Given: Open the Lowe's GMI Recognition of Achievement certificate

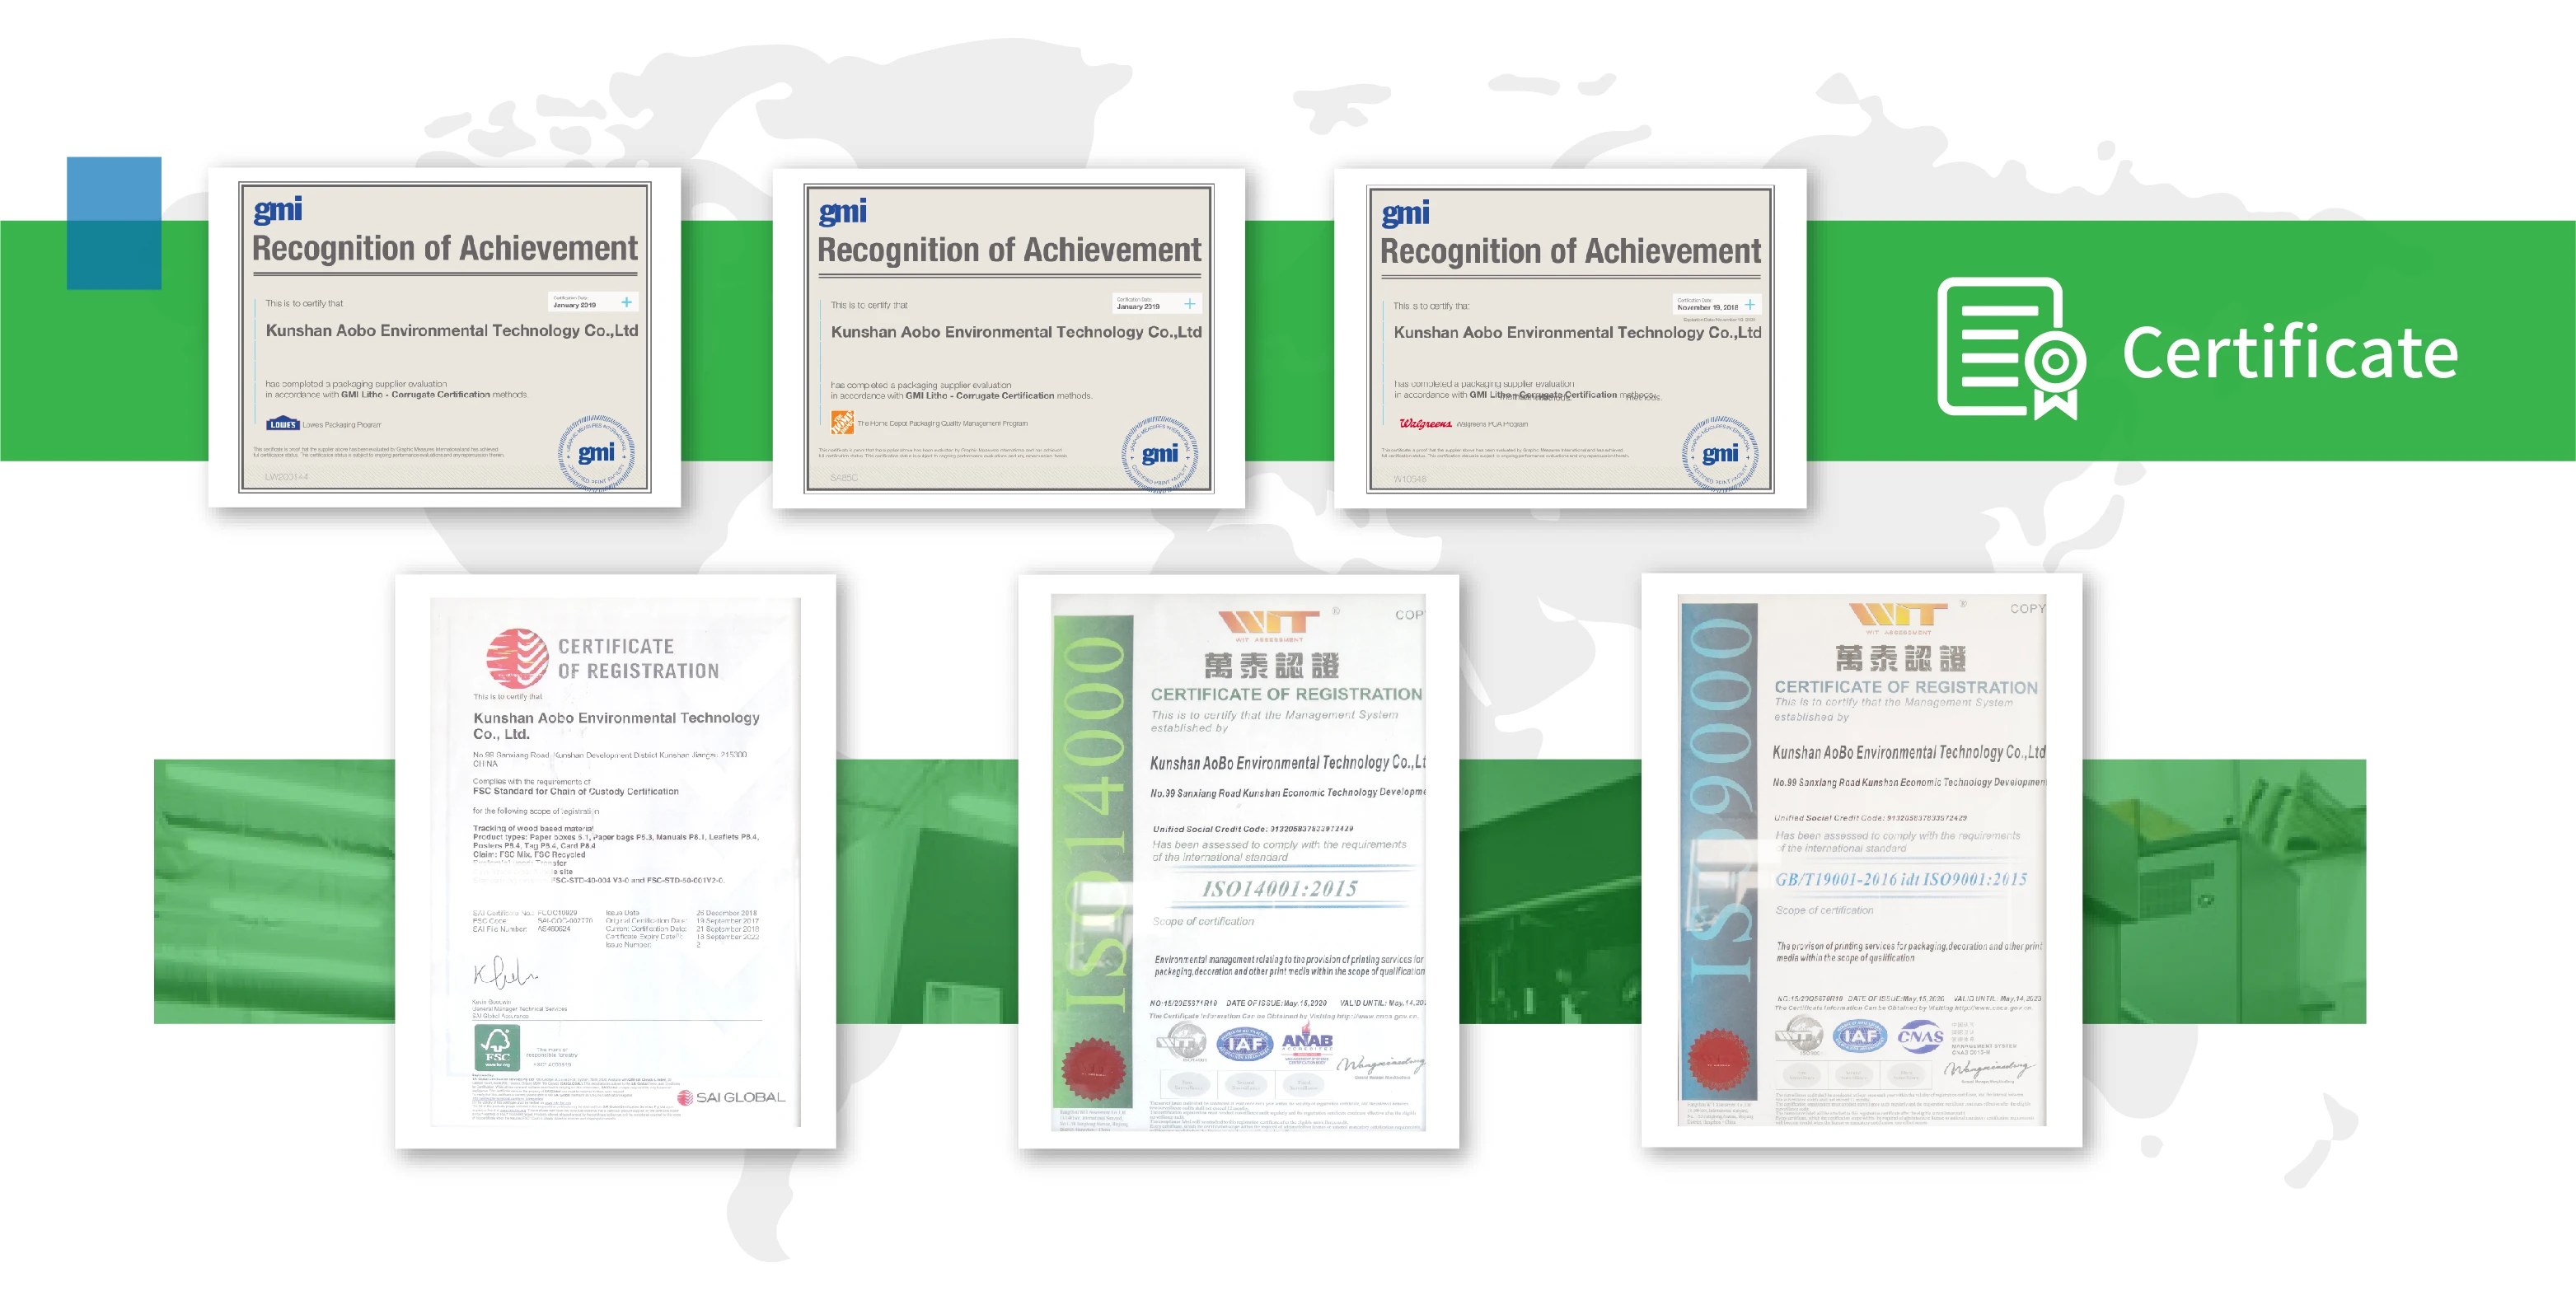Looking at the screenshot, I should pyautogui.click(x=444, y=337).
